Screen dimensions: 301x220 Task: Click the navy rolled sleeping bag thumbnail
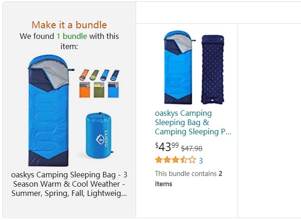[x=115, y=75]
